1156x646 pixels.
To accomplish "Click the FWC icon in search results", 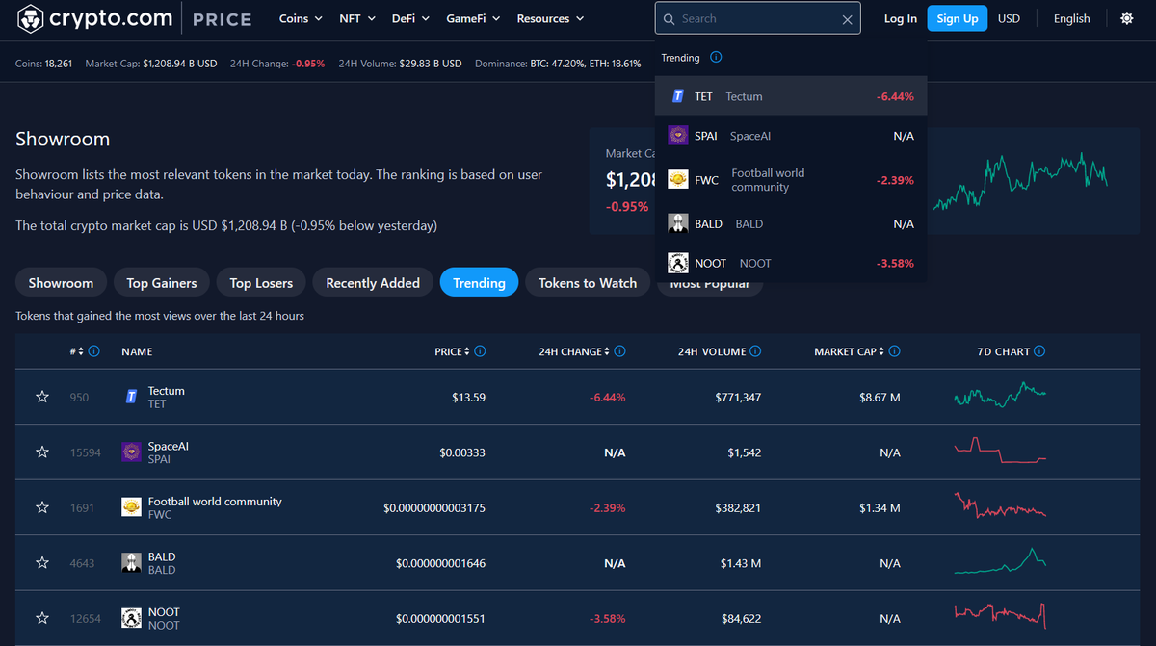I will pyautogui.click(x=677, y=180).
